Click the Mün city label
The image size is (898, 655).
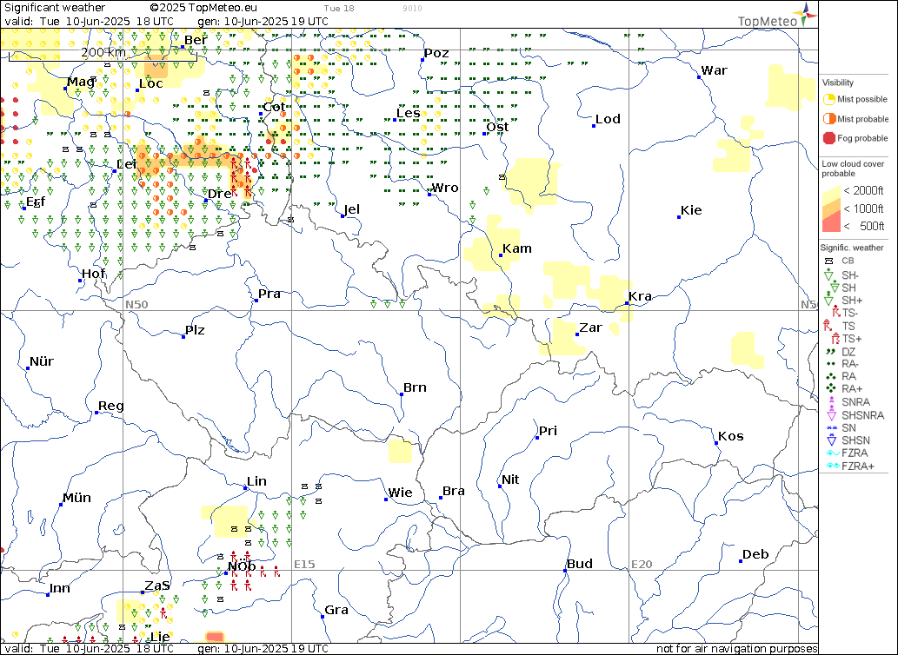point(76,498)
